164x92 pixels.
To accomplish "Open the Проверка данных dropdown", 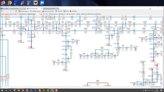I will 36,11.
